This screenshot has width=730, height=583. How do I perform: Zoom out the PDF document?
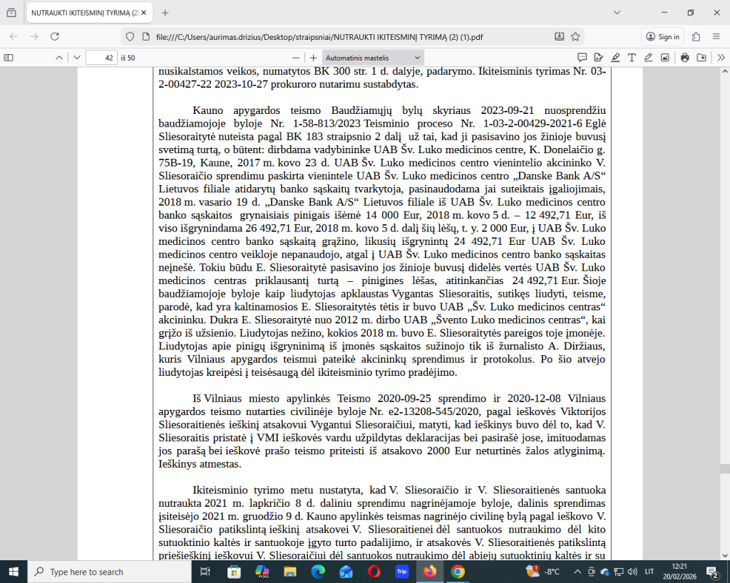296,58
